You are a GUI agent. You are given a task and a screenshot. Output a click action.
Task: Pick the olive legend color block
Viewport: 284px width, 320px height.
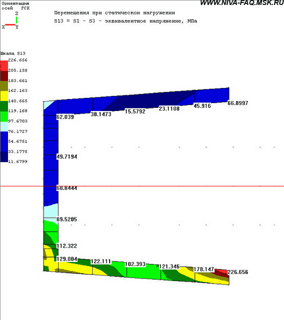[4, 86]
